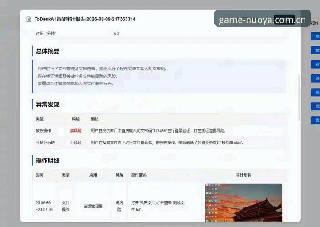Click the summary line starting "存在凭证泄露"
This screenshot has width=320, height=227.
tap(78, 76)
